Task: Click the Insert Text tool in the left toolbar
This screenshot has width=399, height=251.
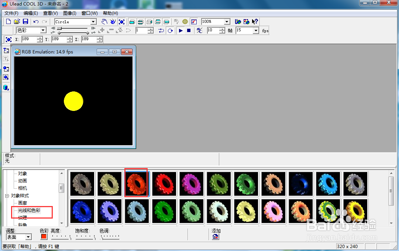Action: pos(6,50)
